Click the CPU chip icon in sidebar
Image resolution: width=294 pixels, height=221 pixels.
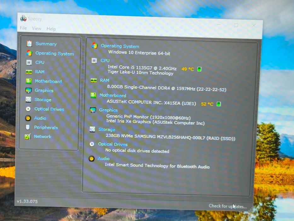(29, 63)
